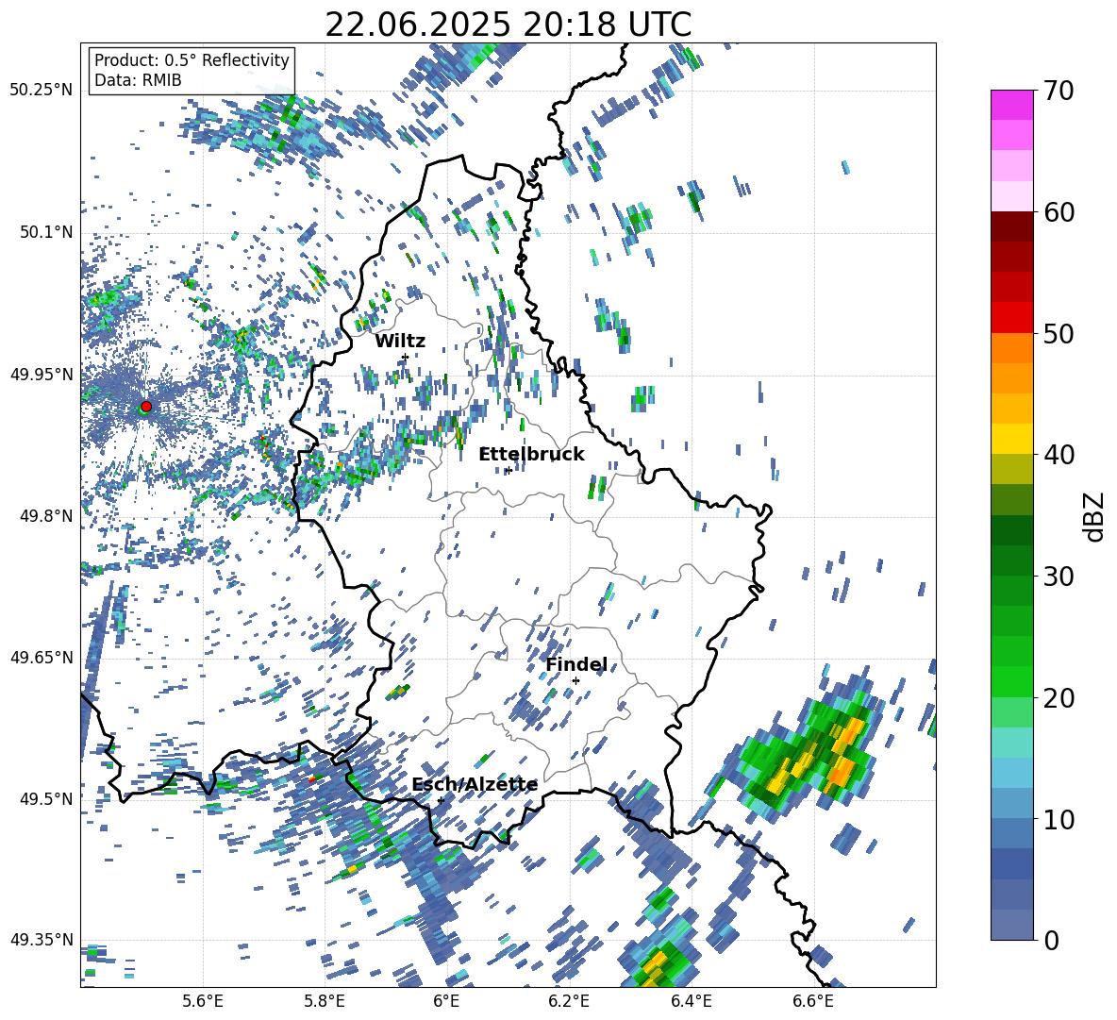Click the 50 value on the colorbar
The image size is (1117, 1020).
point(1059,333)
